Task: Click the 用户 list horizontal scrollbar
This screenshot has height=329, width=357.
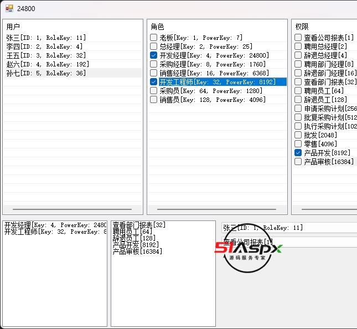Action: point(73,209)
